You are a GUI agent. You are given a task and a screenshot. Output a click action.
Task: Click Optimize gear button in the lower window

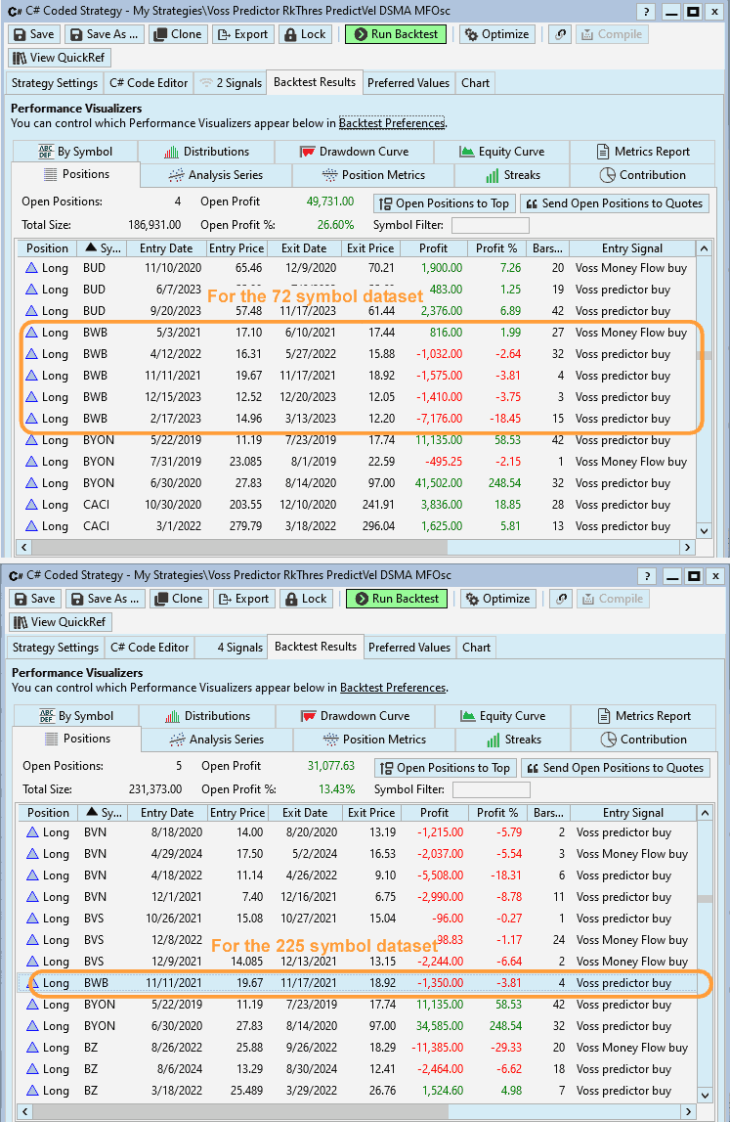[x=496, y=599]
